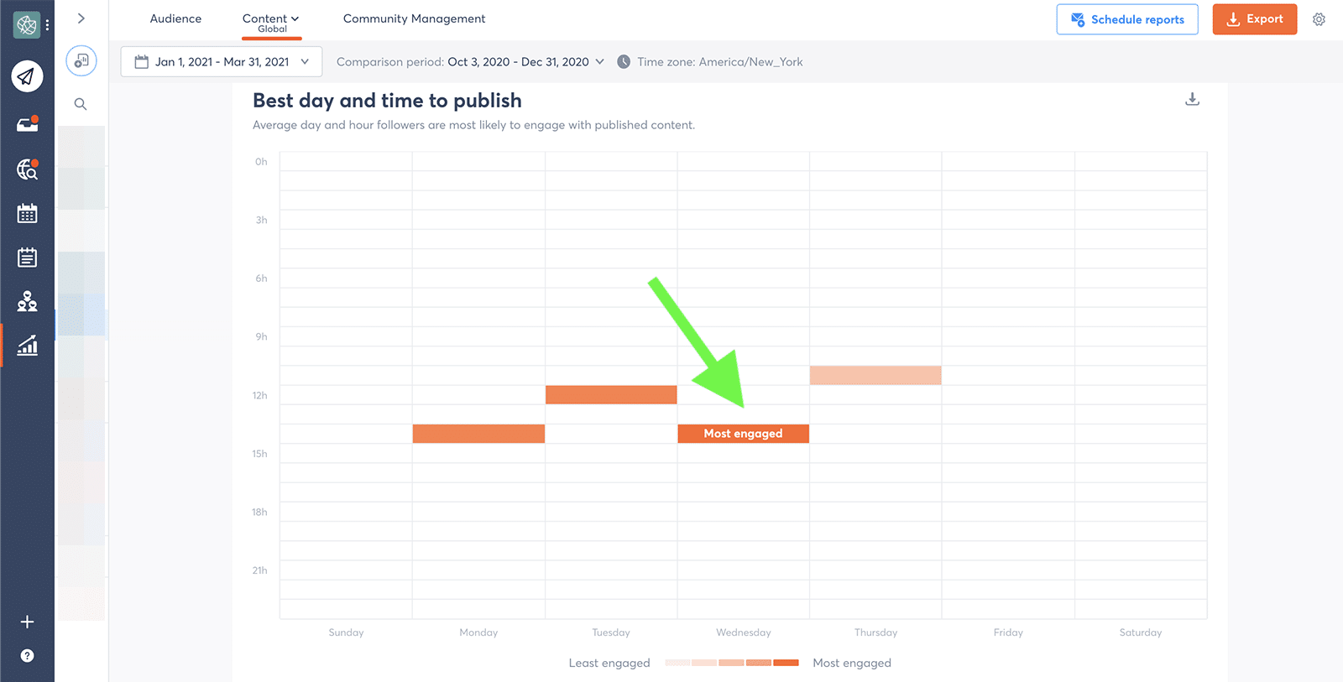Click the circular profile group icon

(81, 60)
